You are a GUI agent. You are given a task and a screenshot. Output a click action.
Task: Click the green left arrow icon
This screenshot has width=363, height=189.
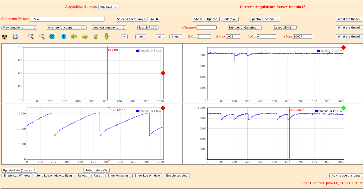point(74,36)
